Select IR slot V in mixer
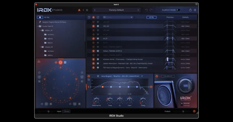 (x=39, y=77)
